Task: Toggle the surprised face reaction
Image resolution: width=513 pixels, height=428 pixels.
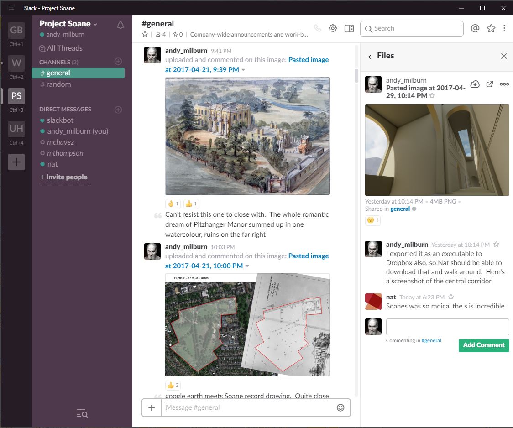Action: (373, 220)
